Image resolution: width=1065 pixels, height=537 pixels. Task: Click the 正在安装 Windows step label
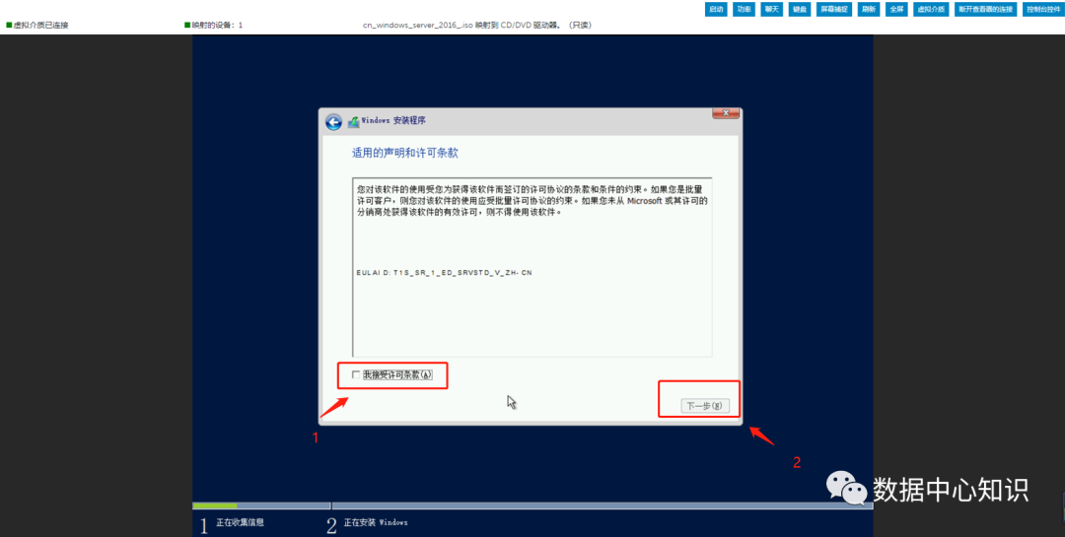pos(376,523)
